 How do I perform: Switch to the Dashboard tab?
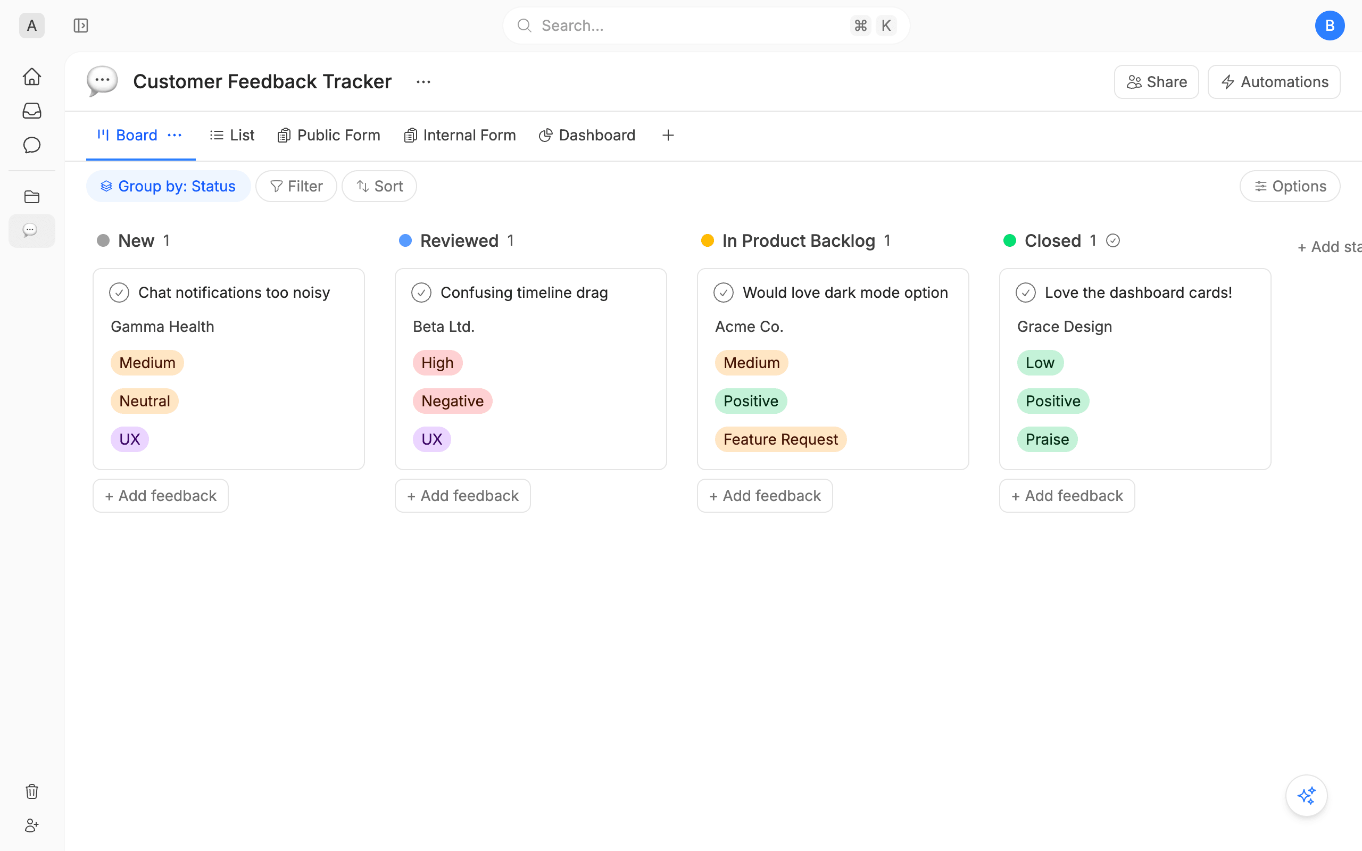587,135
